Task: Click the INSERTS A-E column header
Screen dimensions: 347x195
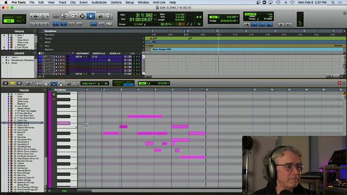Action: pos(99,54)
